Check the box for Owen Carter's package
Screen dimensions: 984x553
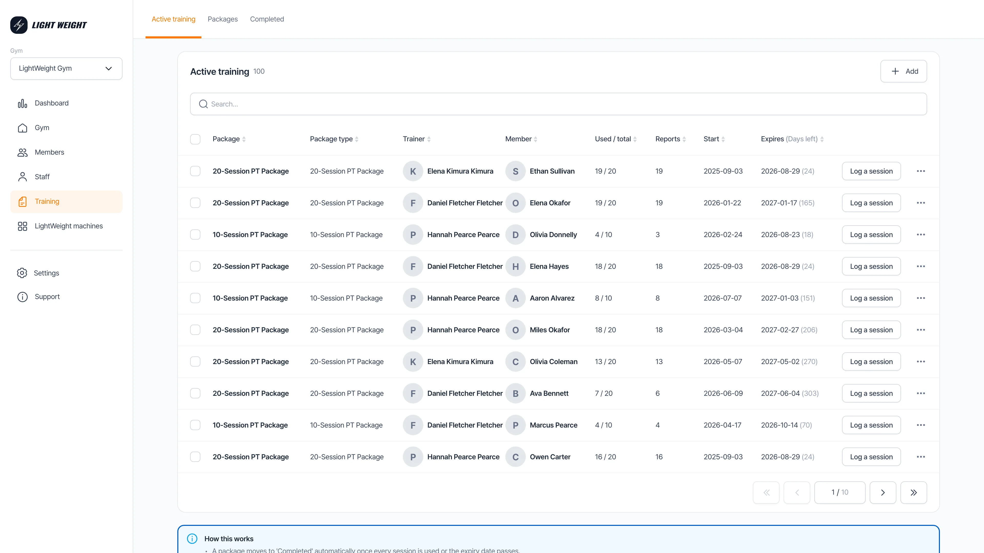click(x=195, y=457)
